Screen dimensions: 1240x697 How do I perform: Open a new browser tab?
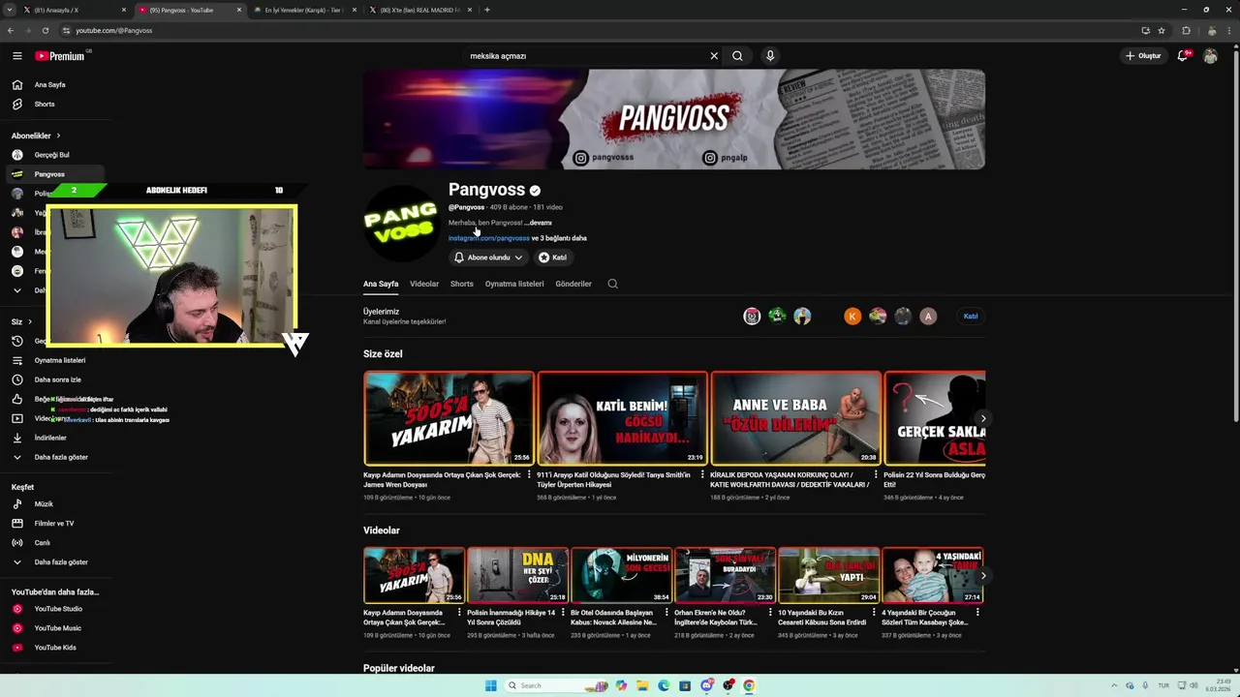[x=486, y=10]
